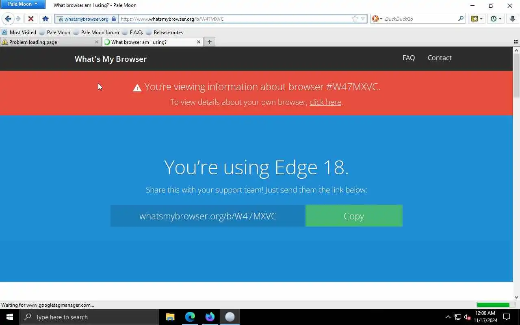Open the address bar history dropdown arrow
The height and width of the screenshot is (325, 520).
[x=363, y=19]
